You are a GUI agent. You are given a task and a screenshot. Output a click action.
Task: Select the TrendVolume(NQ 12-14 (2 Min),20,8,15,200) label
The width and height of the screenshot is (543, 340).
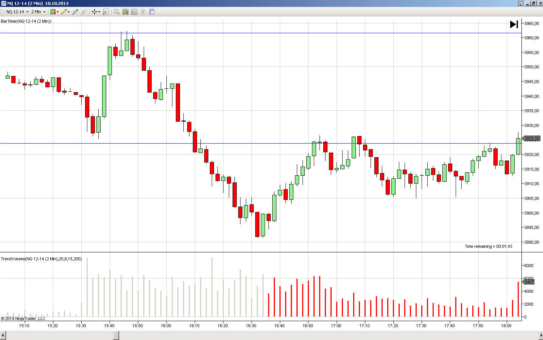[41, 259]
